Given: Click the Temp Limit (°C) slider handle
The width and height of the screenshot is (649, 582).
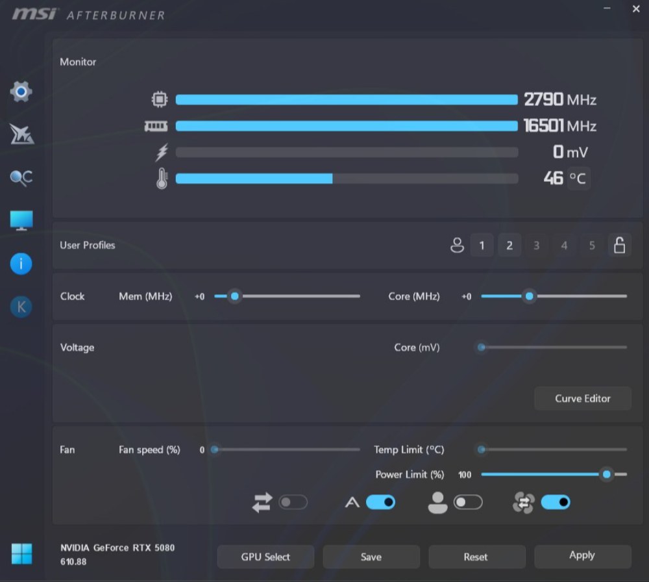Looking at the screenshot, I should [482, 449].
